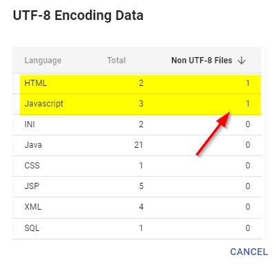Click Java's total count of 21
This screenshot has height=264, width=276.
pyautogui.click(x=138, y=145)
